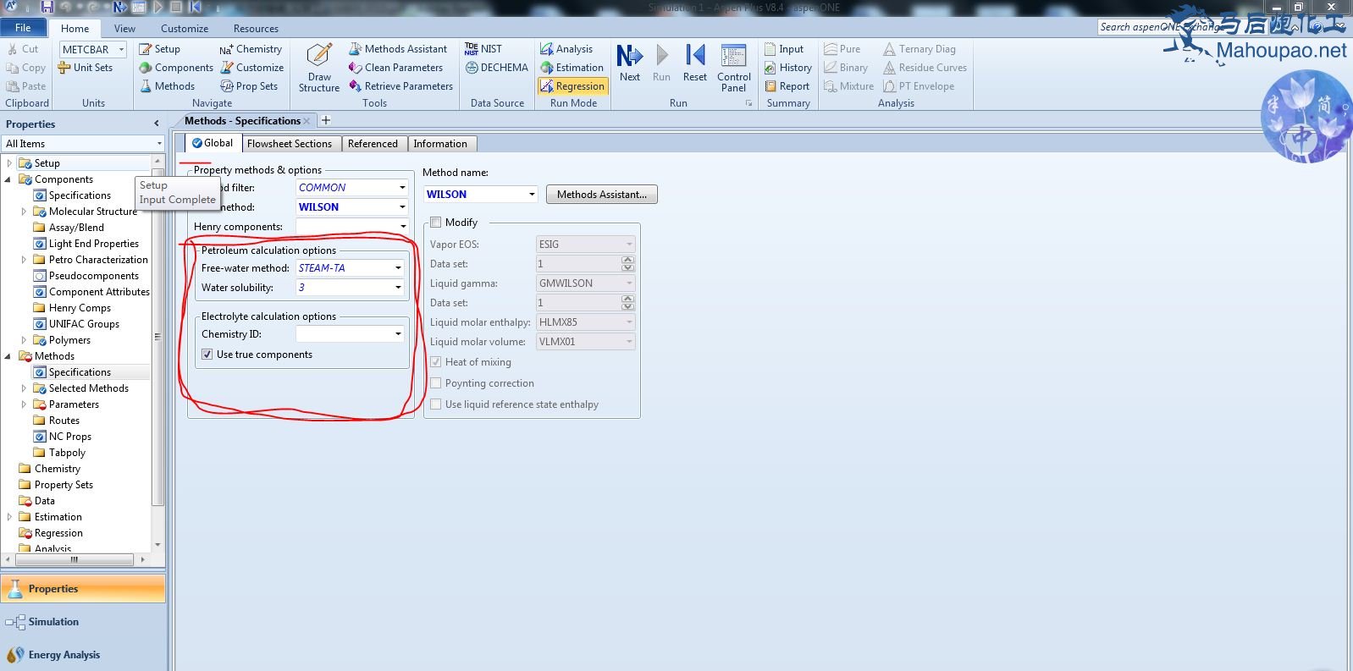Open Prop Sets from the ribbon
This screenshot has width=1353, height=671.
pyautogui.click(x=249, y=86)
